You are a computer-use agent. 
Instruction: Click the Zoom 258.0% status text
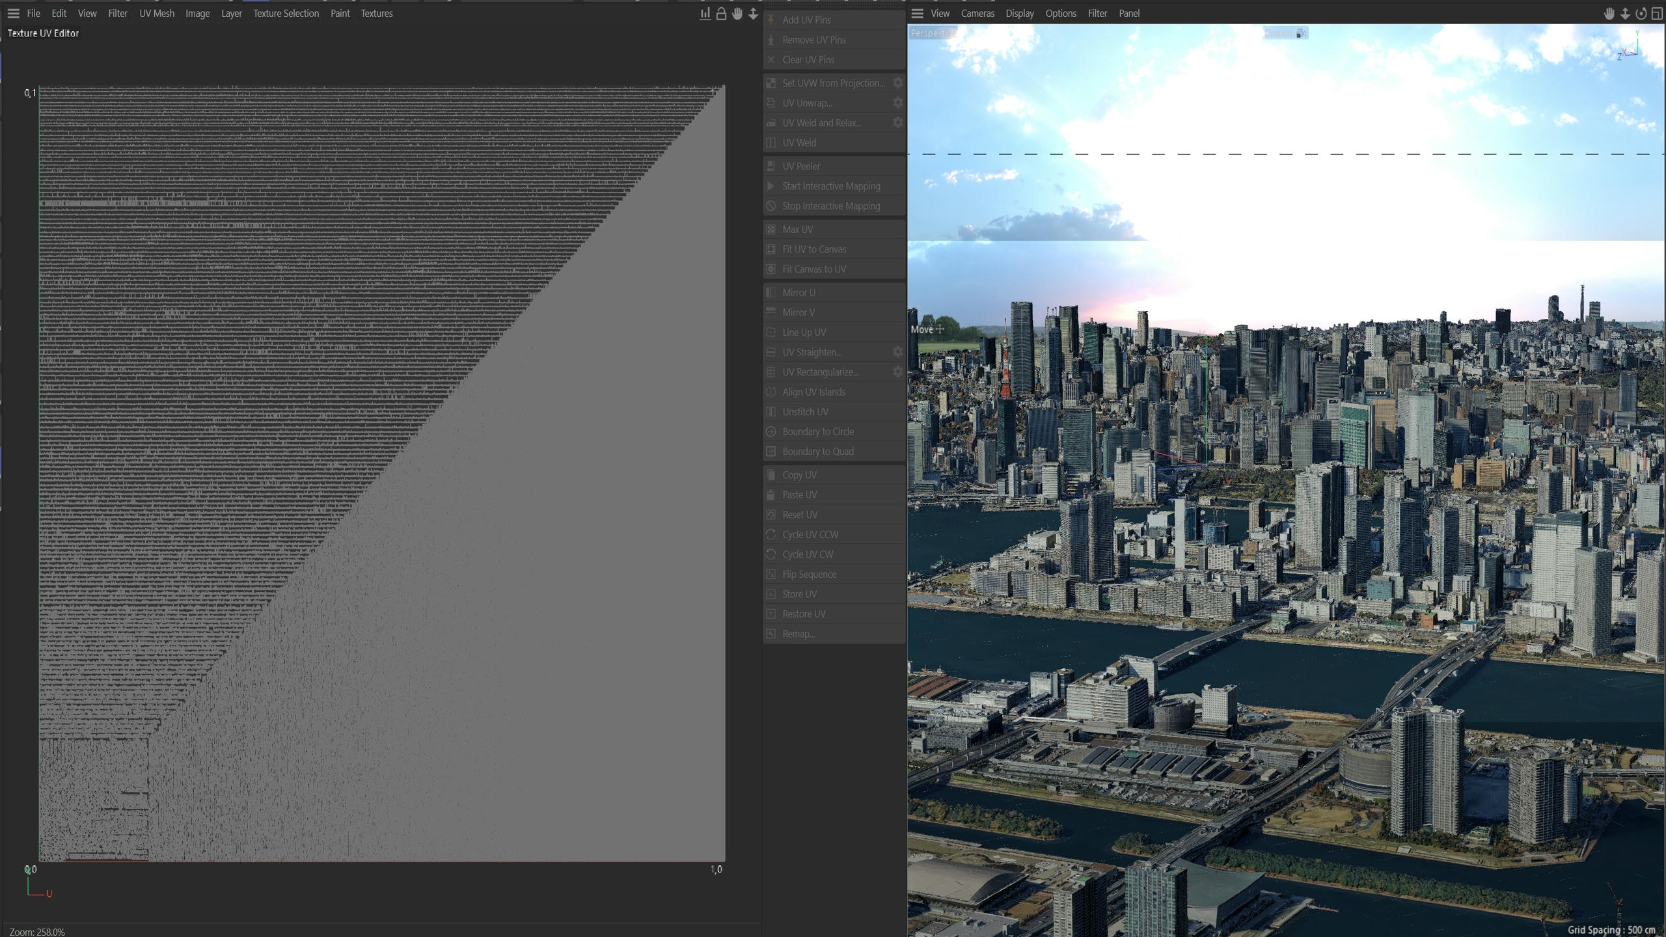[37, 932]
